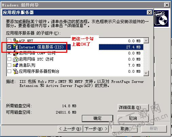Click the Internet 信息服务 (IIS) icon
172x137 pixels.
[16, 47]
